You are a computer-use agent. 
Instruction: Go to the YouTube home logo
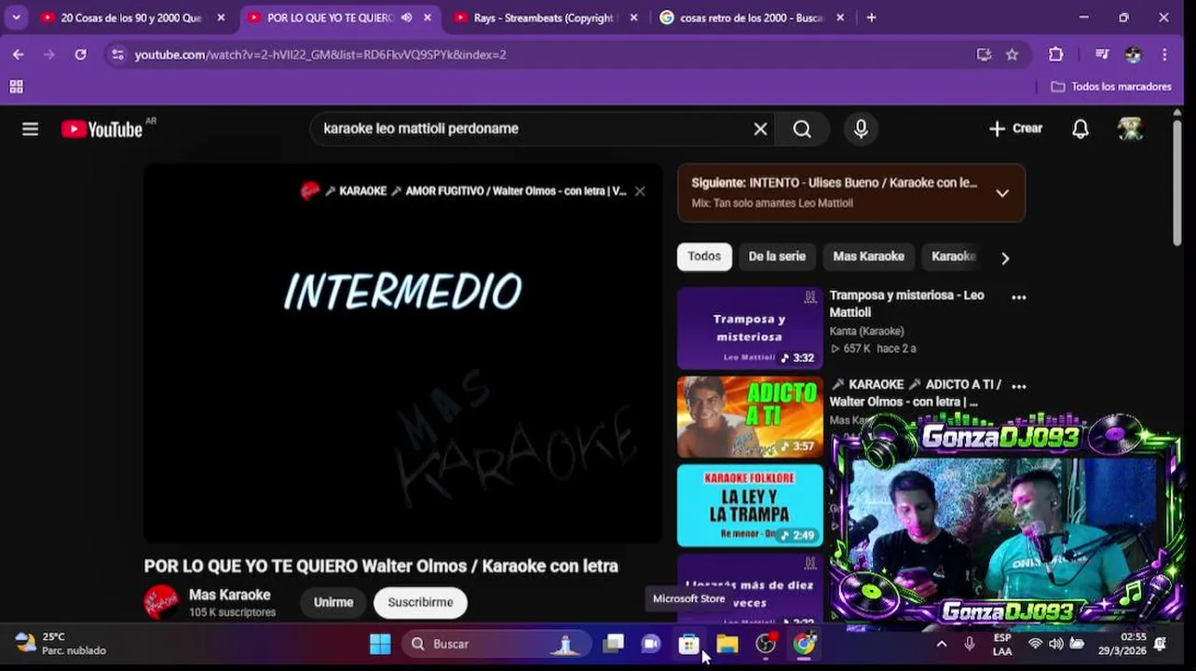(102, 130)
